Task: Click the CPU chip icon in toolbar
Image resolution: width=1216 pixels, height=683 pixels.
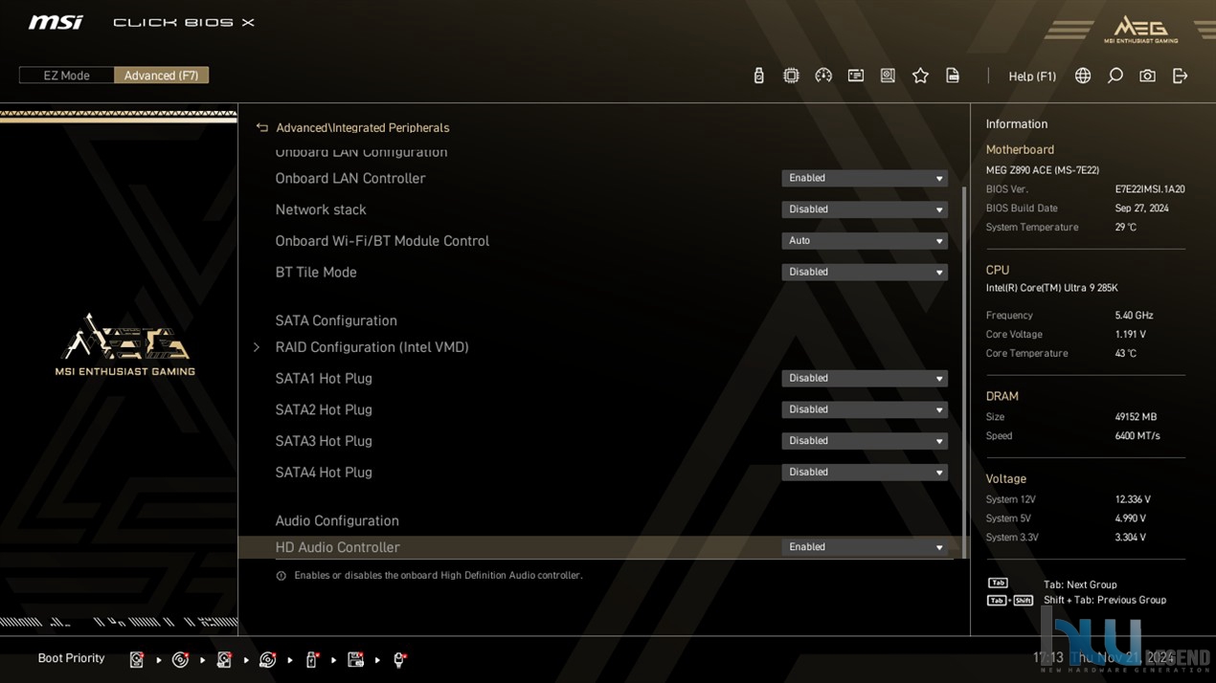Action: 791,76
